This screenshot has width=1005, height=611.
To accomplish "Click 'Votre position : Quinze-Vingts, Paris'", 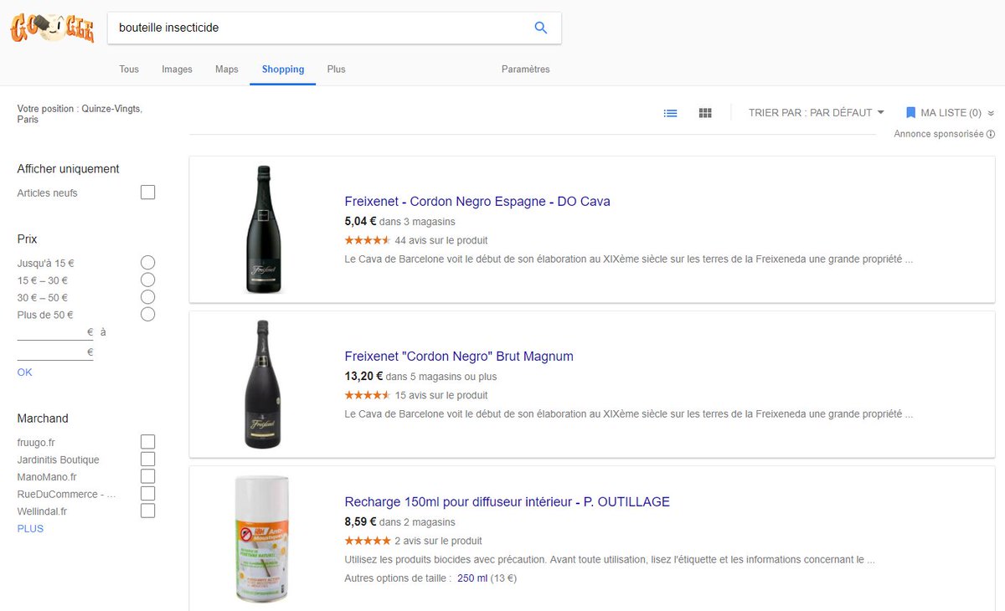I will [x=80, y=114].
